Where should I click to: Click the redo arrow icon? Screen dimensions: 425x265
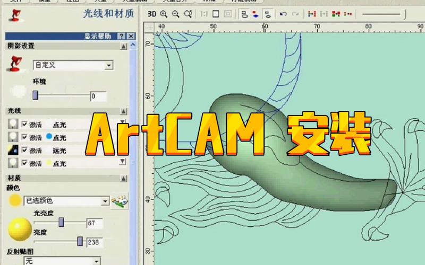point(295,14)
